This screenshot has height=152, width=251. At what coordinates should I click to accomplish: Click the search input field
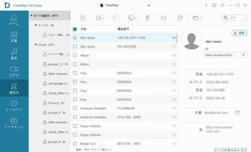tap(234, 17)
